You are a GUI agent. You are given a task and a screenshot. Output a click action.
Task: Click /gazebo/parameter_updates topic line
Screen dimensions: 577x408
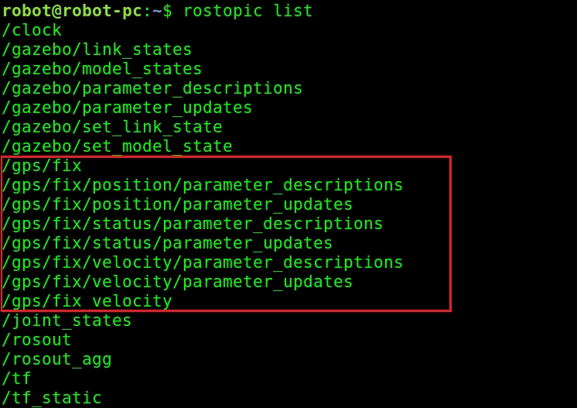click(127, 108)
